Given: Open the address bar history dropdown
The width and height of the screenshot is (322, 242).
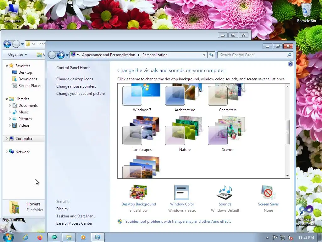Looking at the screenshot, I should [204, 55].
